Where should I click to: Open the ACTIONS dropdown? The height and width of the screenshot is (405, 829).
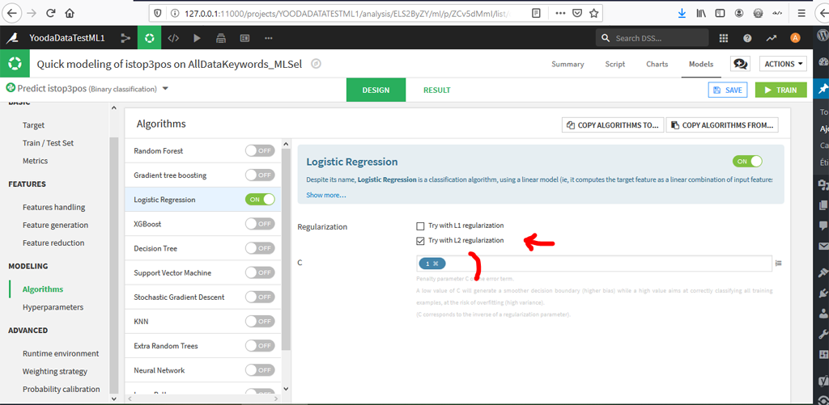click(783, 64)
